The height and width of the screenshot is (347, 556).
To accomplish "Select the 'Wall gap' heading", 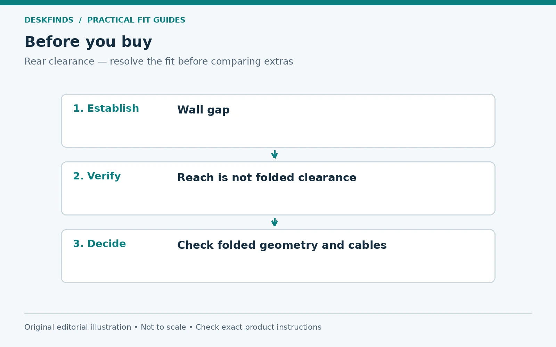I will (203, 110).
